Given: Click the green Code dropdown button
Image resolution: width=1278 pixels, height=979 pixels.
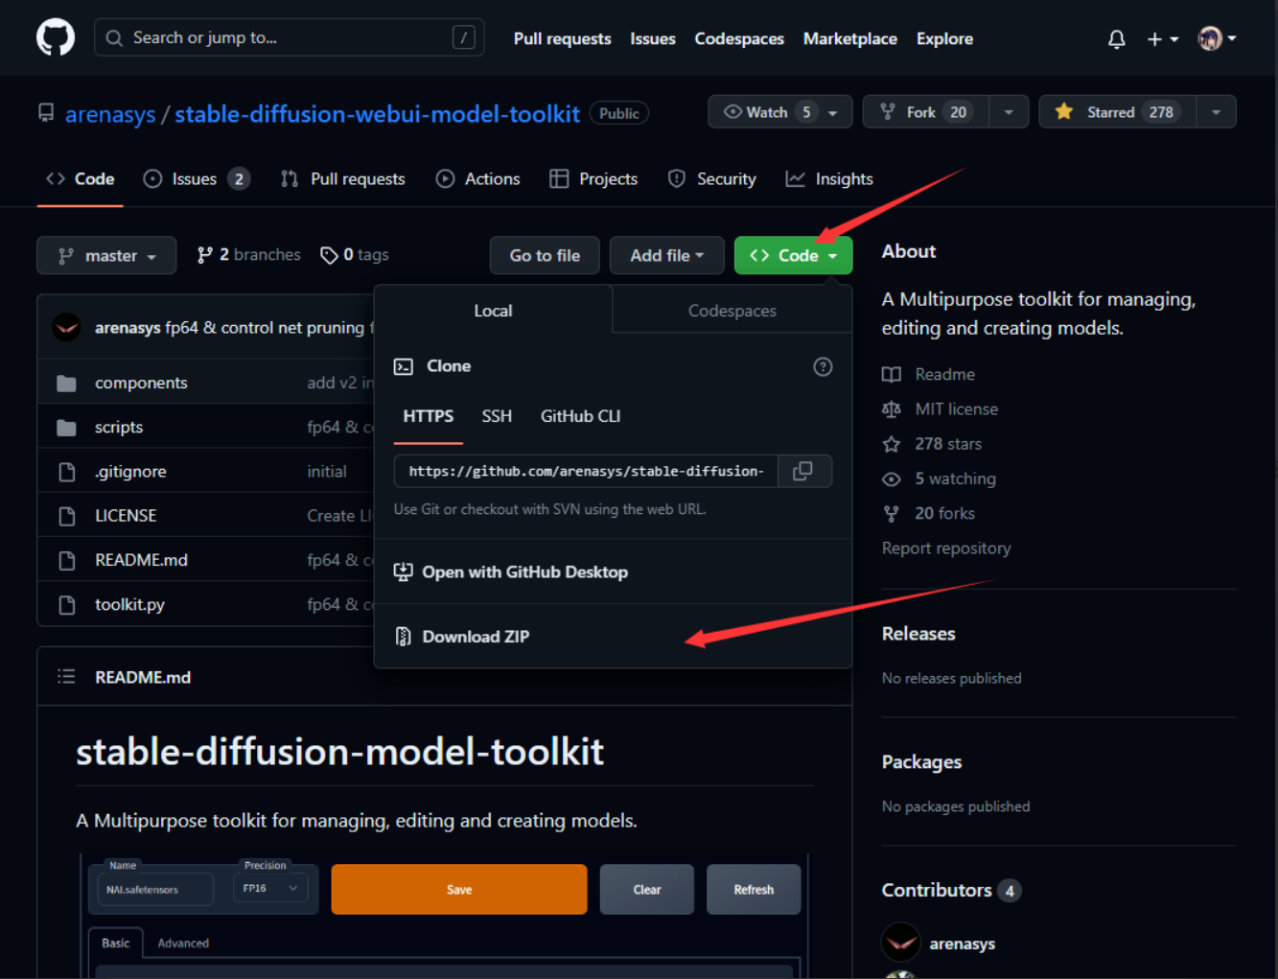Looking at the screenshot, I should [x=793, y=256].
